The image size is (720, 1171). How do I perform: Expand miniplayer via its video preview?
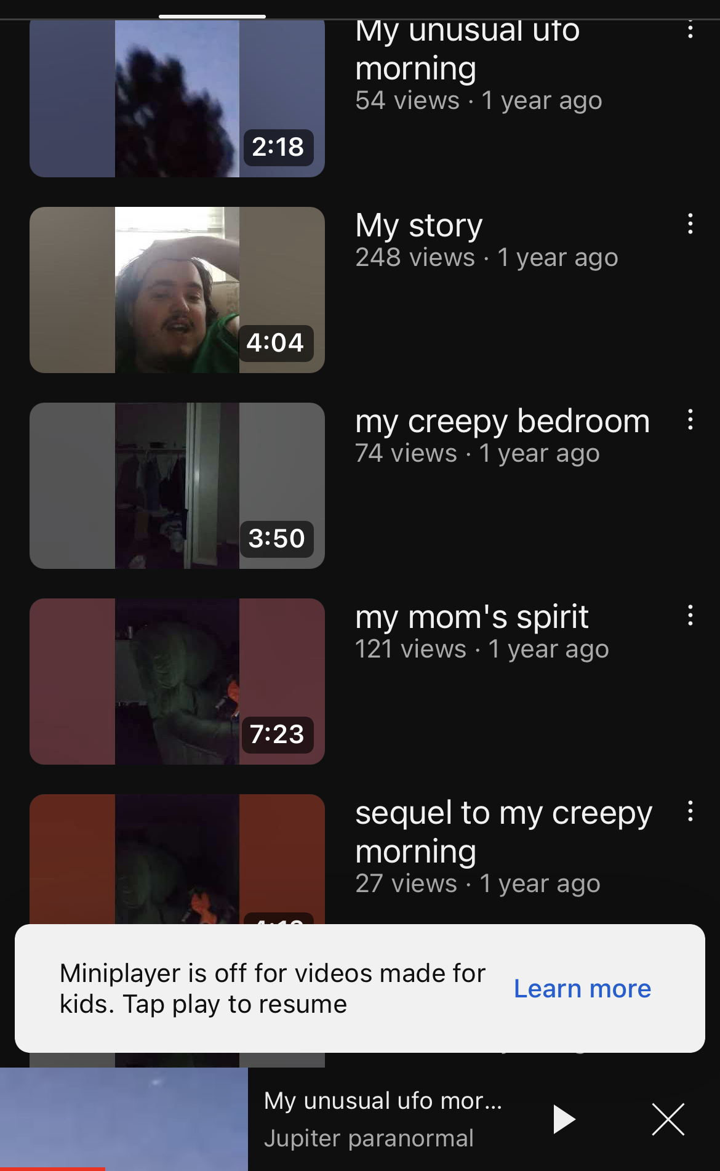click(124, 1119)
